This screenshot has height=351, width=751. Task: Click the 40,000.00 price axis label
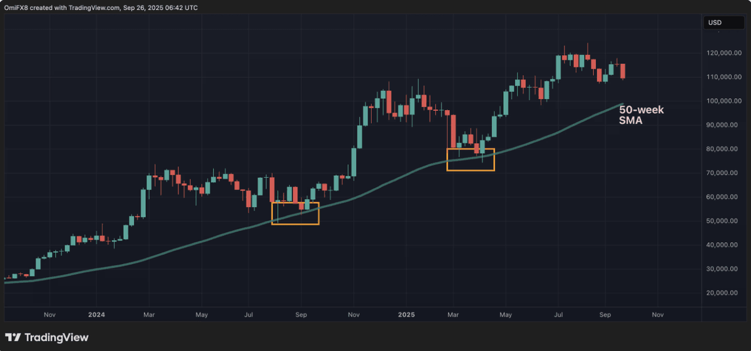pos(723,245)
